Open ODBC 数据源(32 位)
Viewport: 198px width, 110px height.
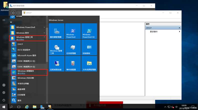point(28,61)
